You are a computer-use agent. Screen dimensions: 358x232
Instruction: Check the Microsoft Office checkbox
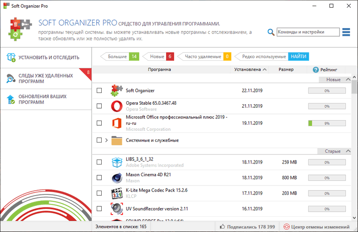click(99, 123)
